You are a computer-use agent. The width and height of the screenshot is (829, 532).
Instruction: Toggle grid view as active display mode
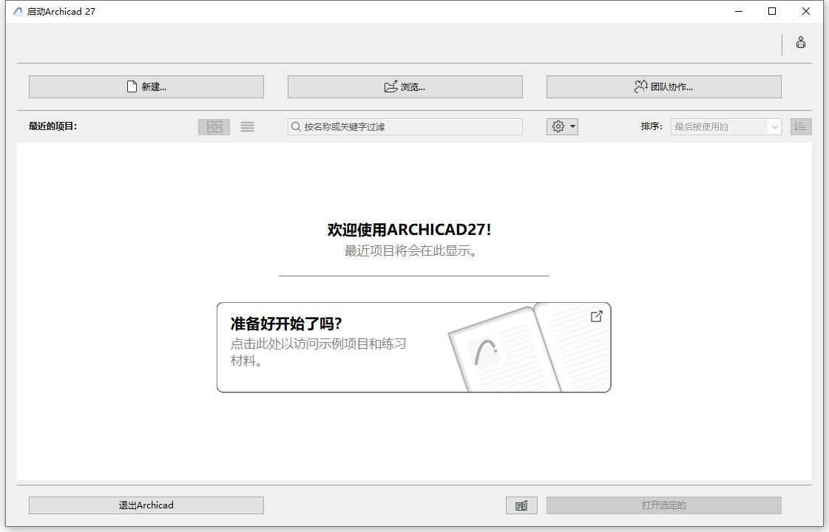(x=214, y=126)
